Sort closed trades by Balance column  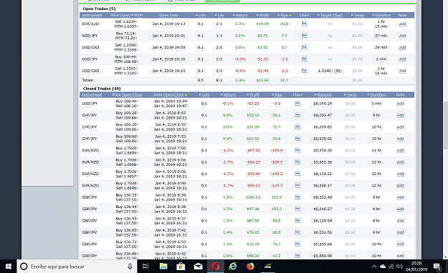pos(323,94)
